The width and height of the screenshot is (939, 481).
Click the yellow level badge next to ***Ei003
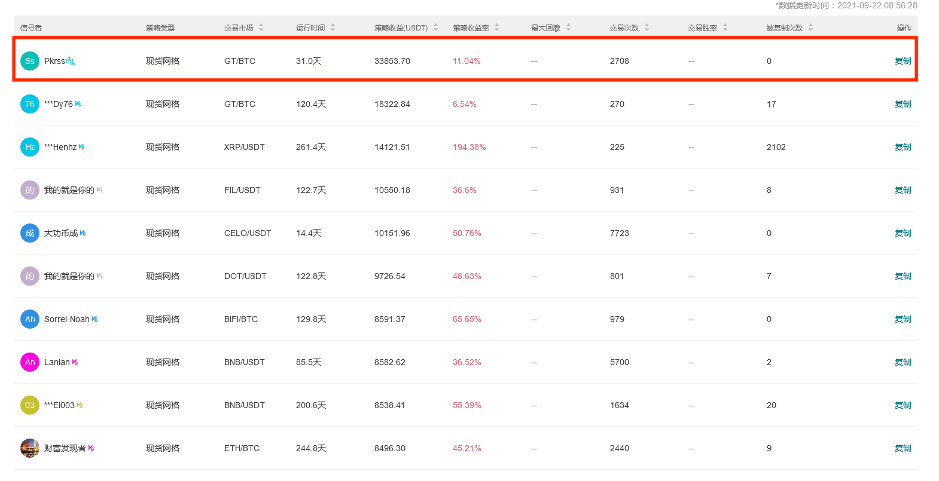pyautogui.click(x=80, y=405)
